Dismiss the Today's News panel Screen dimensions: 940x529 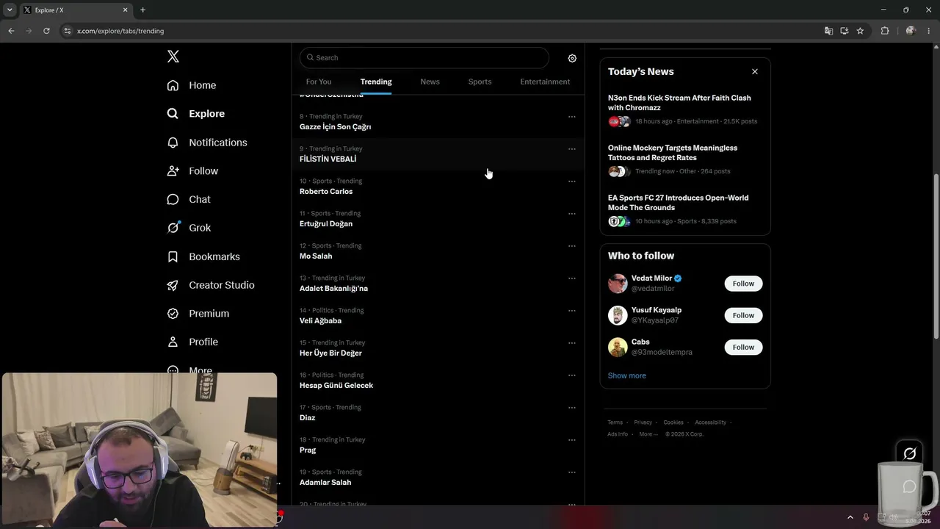coord(755,71)
